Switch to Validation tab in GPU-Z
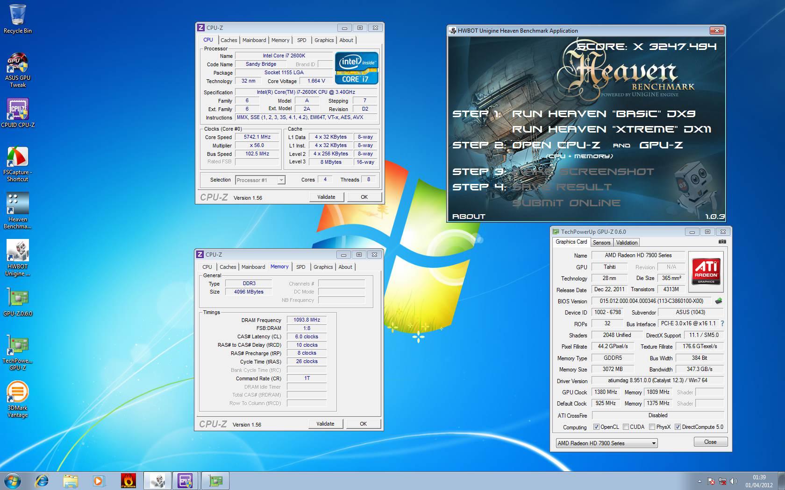 point(627,243)
